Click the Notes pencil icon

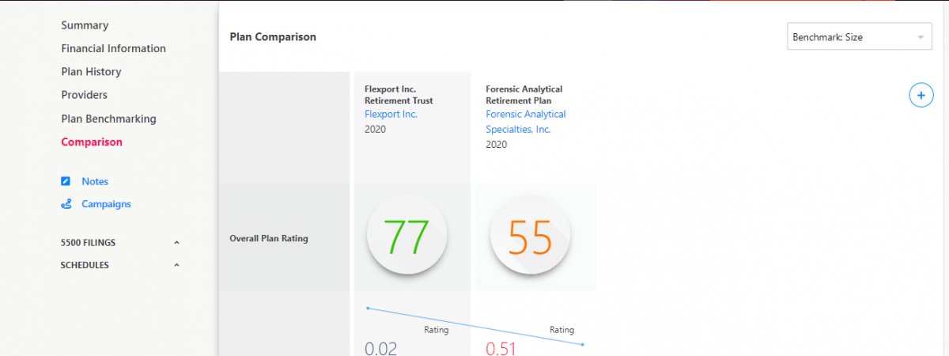pyautogui.click(x=66, y=181)
